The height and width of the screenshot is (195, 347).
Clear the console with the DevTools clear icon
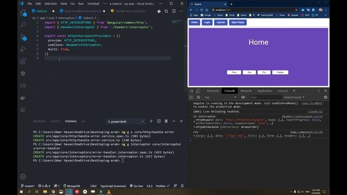point(198,97)
